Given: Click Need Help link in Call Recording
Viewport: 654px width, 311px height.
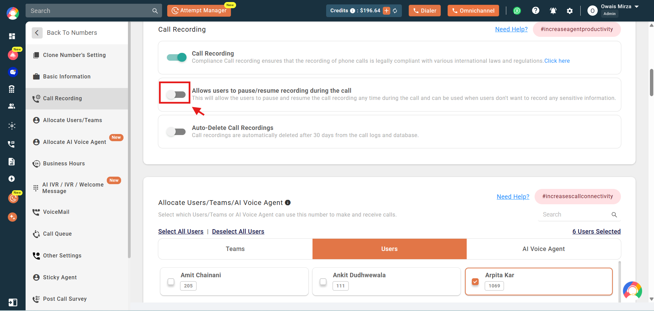Looking at the screenshot, I should (511, 29).
